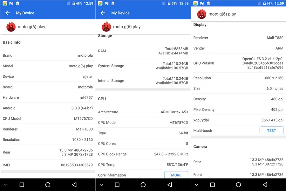Tap recent apps square in middle nav bar
286x191 pixels.
pos(117,185)
